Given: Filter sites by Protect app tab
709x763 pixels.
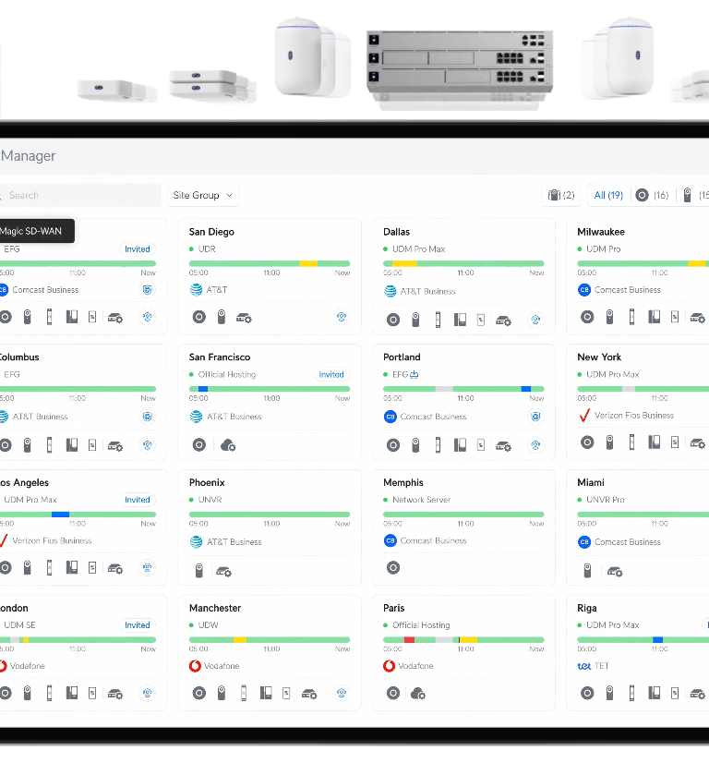Looking at the screenshot, I should pos(694,195).
